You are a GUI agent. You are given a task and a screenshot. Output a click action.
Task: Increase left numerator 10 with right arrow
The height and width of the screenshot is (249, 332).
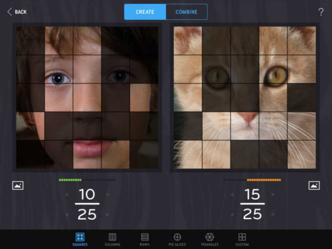pyautogui.click(x=108, y=195)
